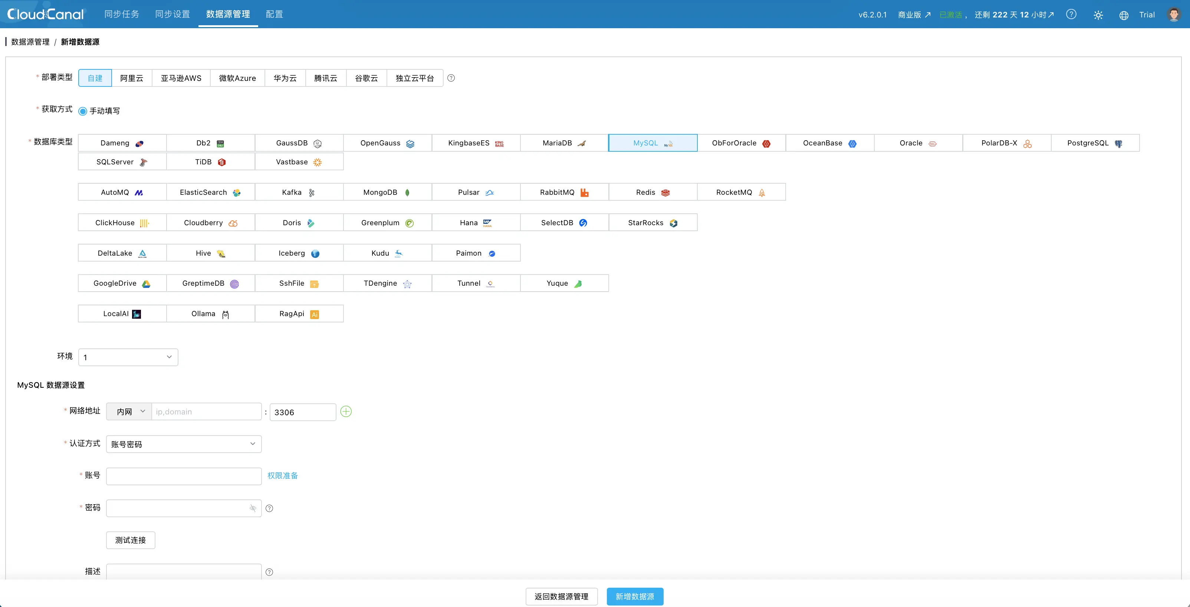Select 华为云 deployment type
Screen dimensions: 1190x607
(x=285, y=78)
